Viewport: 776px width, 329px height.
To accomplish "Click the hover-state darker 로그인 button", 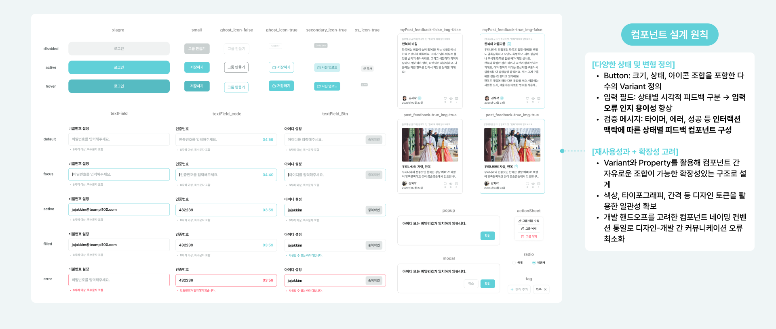I will tap(119, 86).
